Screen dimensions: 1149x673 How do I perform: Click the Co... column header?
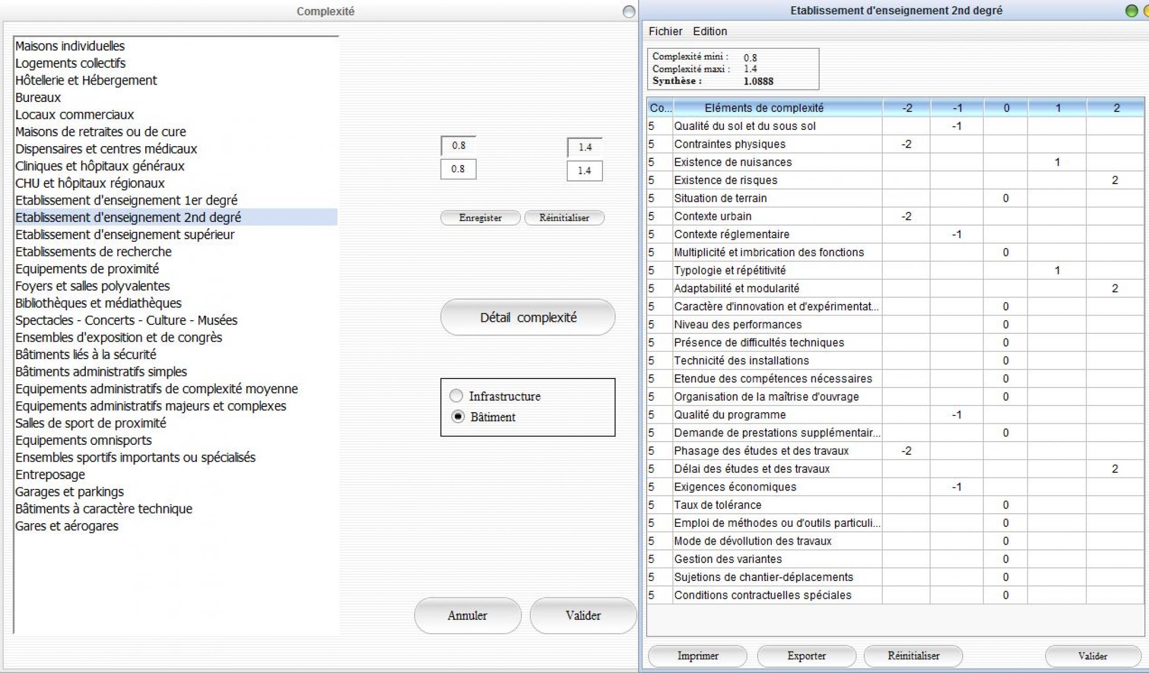pyautogui.click(x=660, y=108)
